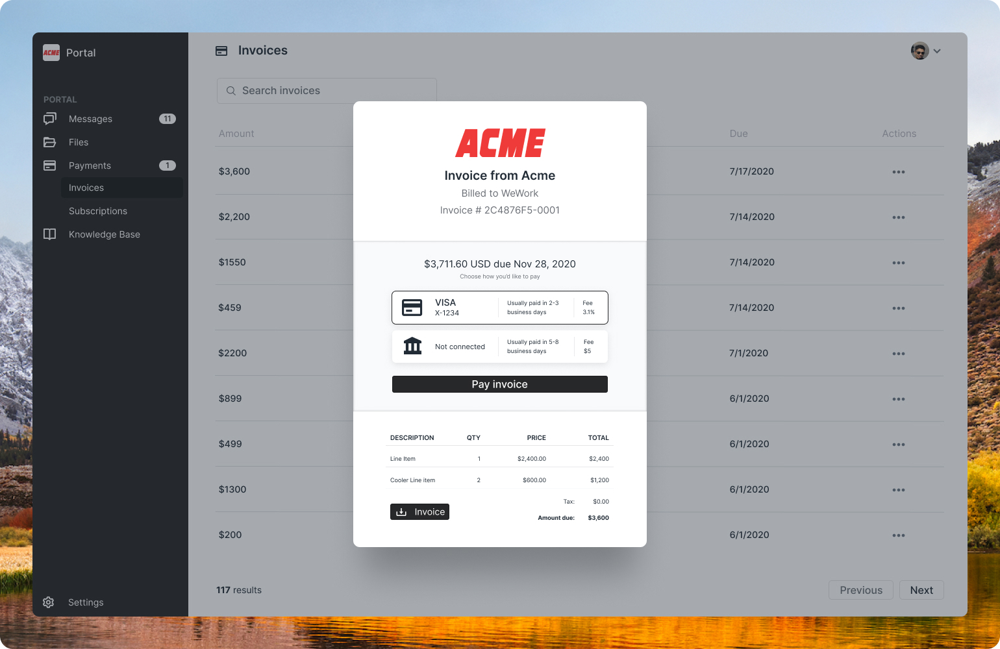The image size is (1000, 649).
Task: Click the bank icon for Not connected
Action: point(412,346)
